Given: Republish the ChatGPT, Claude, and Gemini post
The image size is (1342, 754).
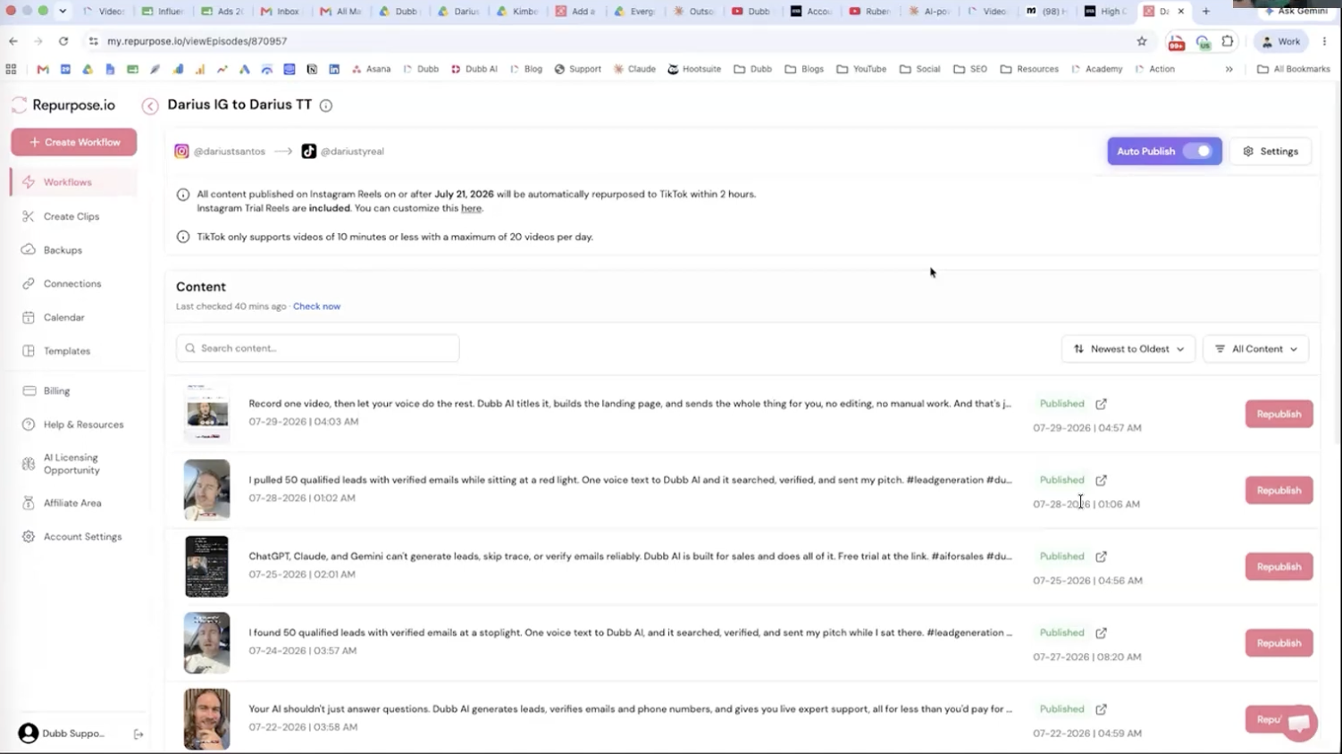Looking at the screenshot, I should 1279,566.
